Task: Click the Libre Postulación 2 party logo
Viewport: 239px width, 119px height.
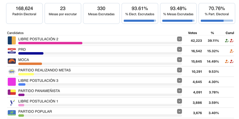Action: [x=12, y=40]
